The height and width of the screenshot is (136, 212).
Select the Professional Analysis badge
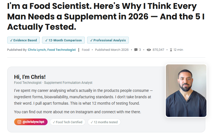tap(108, 40)
